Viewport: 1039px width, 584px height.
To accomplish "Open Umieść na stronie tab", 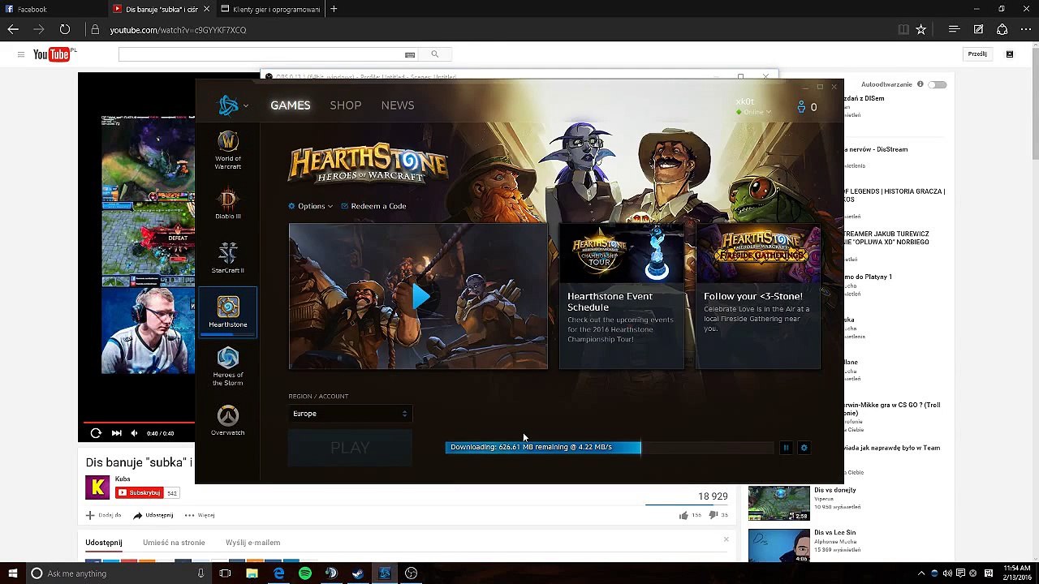I will click(174, 543).
